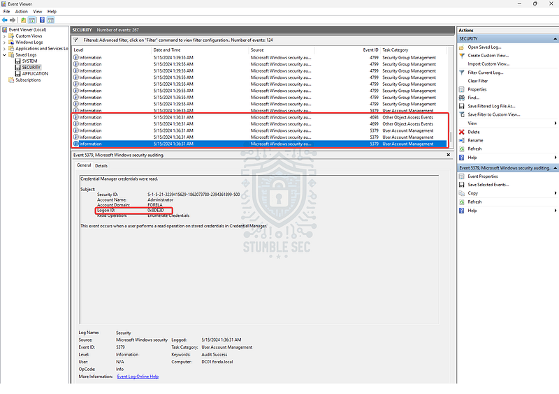The width and height of the screenshot is (559, 394).
Task: Select the SYSTEM saved log
Action: pos(29,61)
